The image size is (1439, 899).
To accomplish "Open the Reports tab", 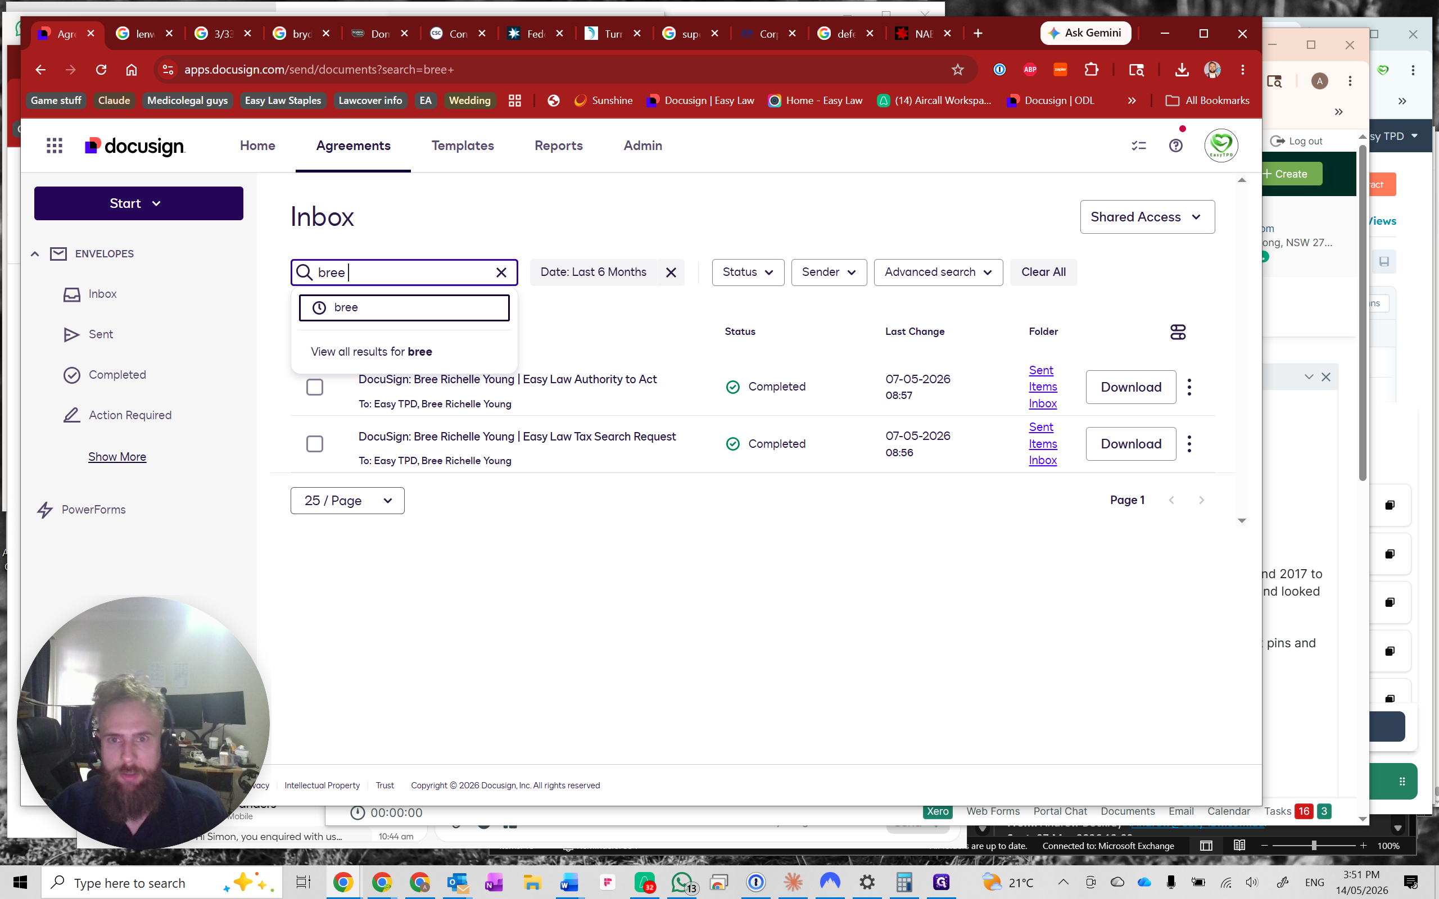I will tap(558, 146).
